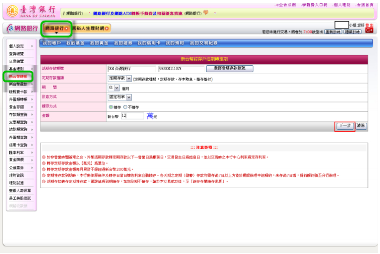Open the 學雜費入口網 top link
The height and width of the screenshot is (254, 380).
point(314,5)
